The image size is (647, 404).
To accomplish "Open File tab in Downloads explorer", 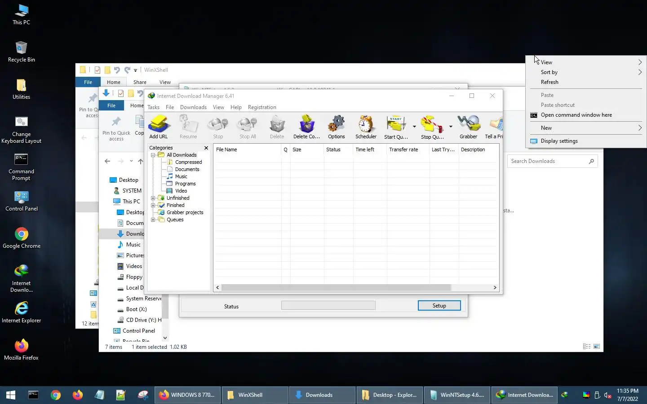I will 111,105.
